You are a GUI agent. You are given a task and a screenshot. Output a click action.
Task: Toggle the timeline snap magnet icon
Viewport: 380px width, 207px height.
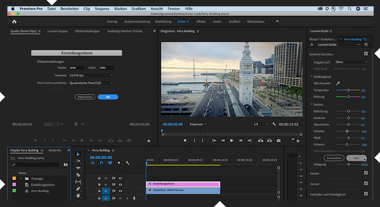click(x=101, y=163)
